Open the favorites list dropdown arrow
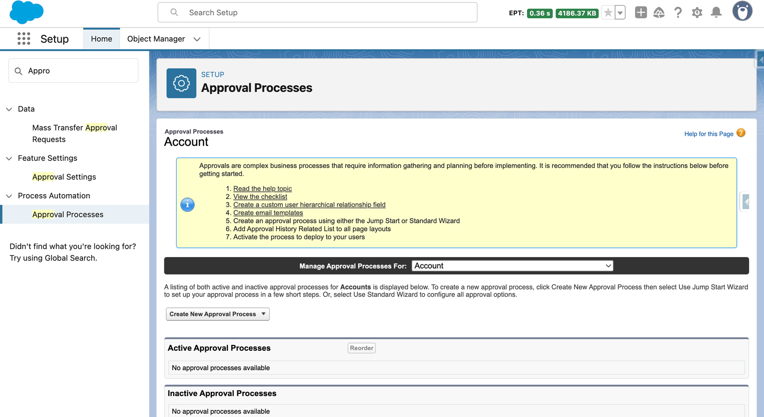The image size is (764, 417). tap(620, 13)
